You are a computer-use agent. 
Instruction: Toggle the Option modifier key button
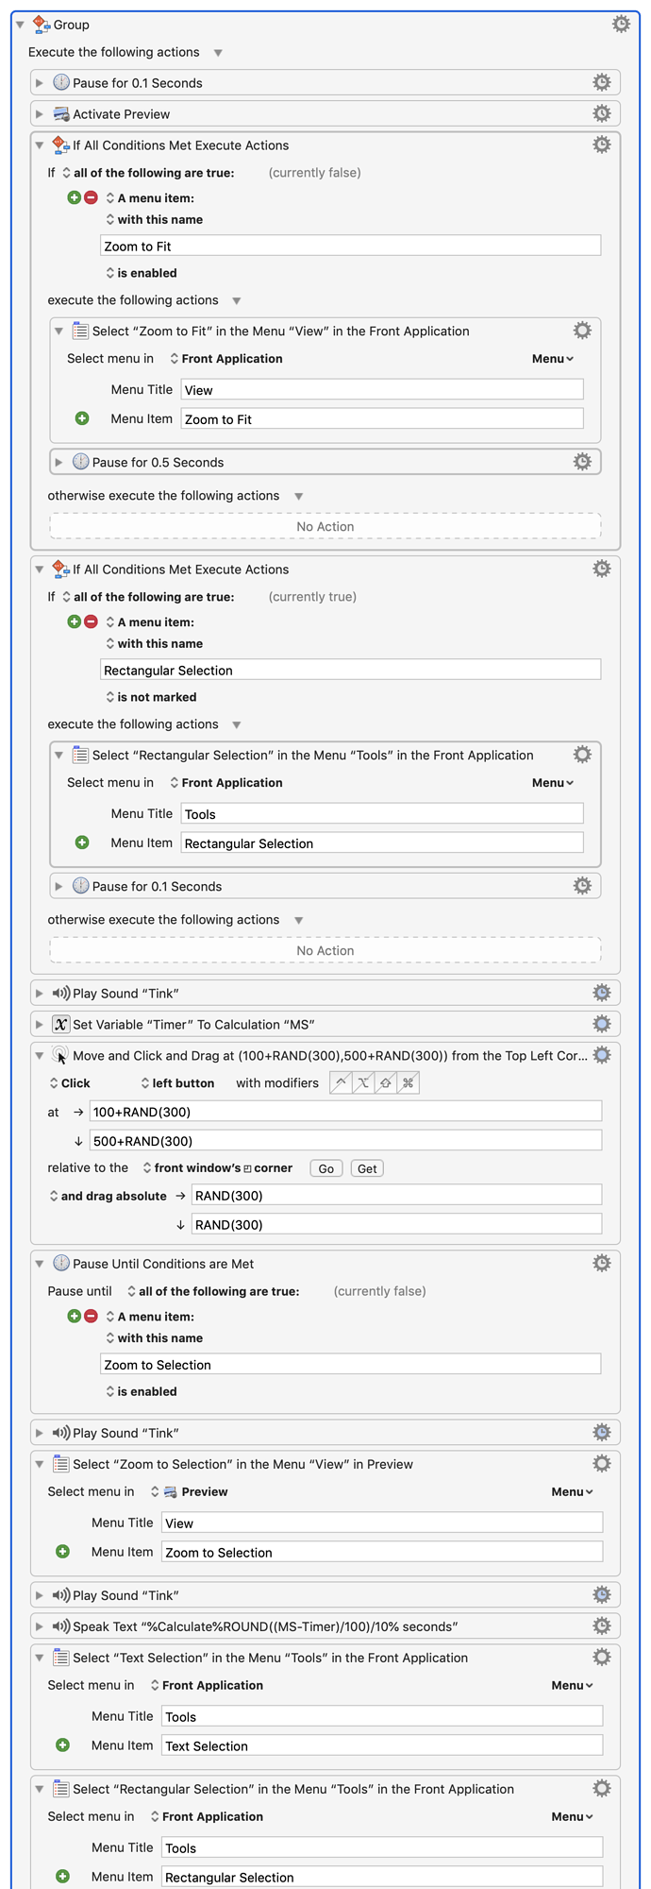[363, 1083]
